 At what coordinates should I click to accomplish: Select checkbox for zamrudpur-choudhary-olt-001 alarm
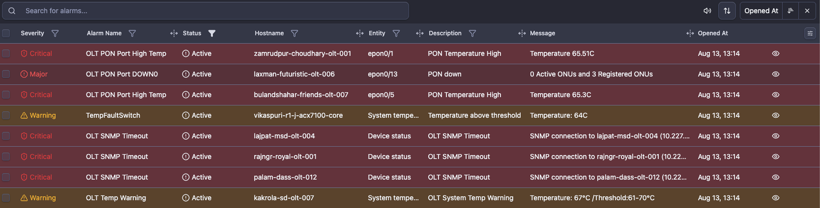click(x=6, y=54)
